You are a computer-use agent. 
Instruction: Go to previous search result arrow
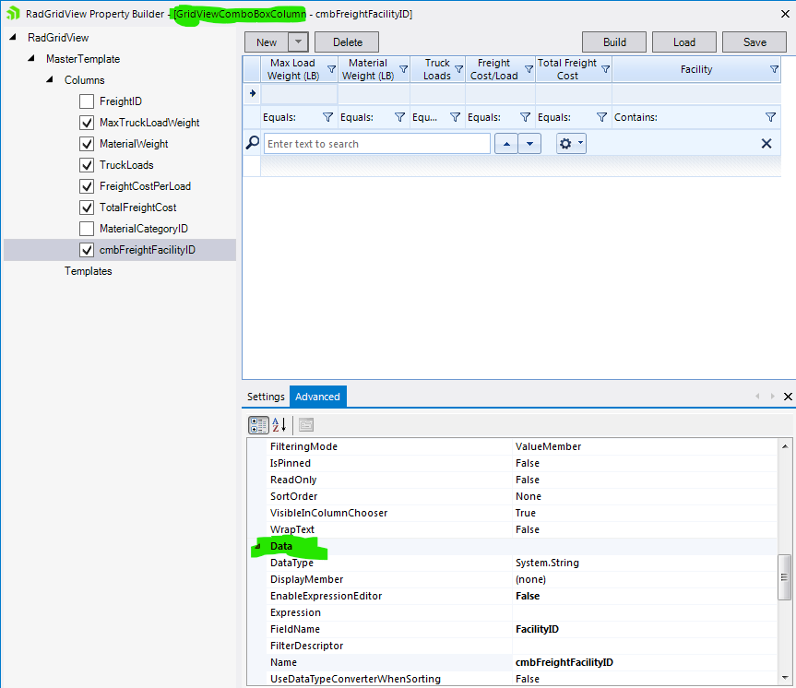tap(506, 144)
